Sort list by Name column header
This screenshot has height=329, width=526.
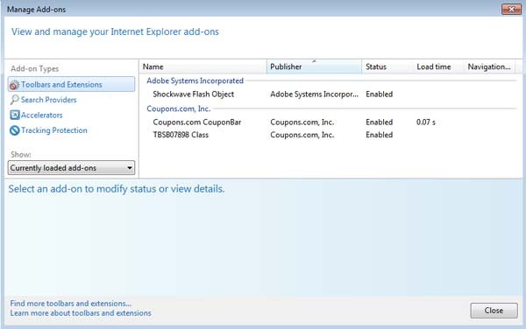pyautogui.click(x=203, y=66)
